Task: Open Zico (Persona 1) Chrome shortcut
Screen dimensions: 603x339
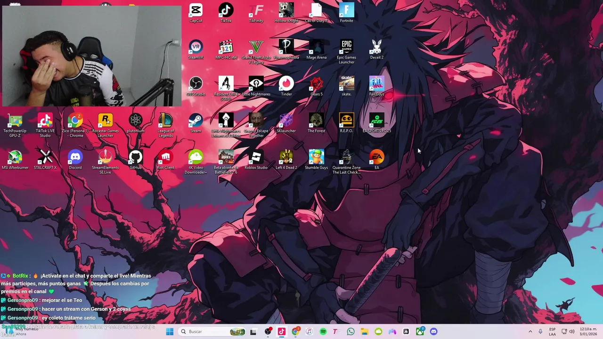Action: point(75,125)
